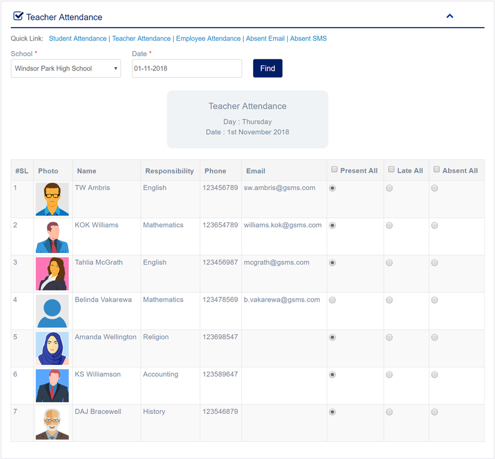Click the Date input field
Image resolution: width=495 pixels, height=459 pixels.
[x=186, y=69]
